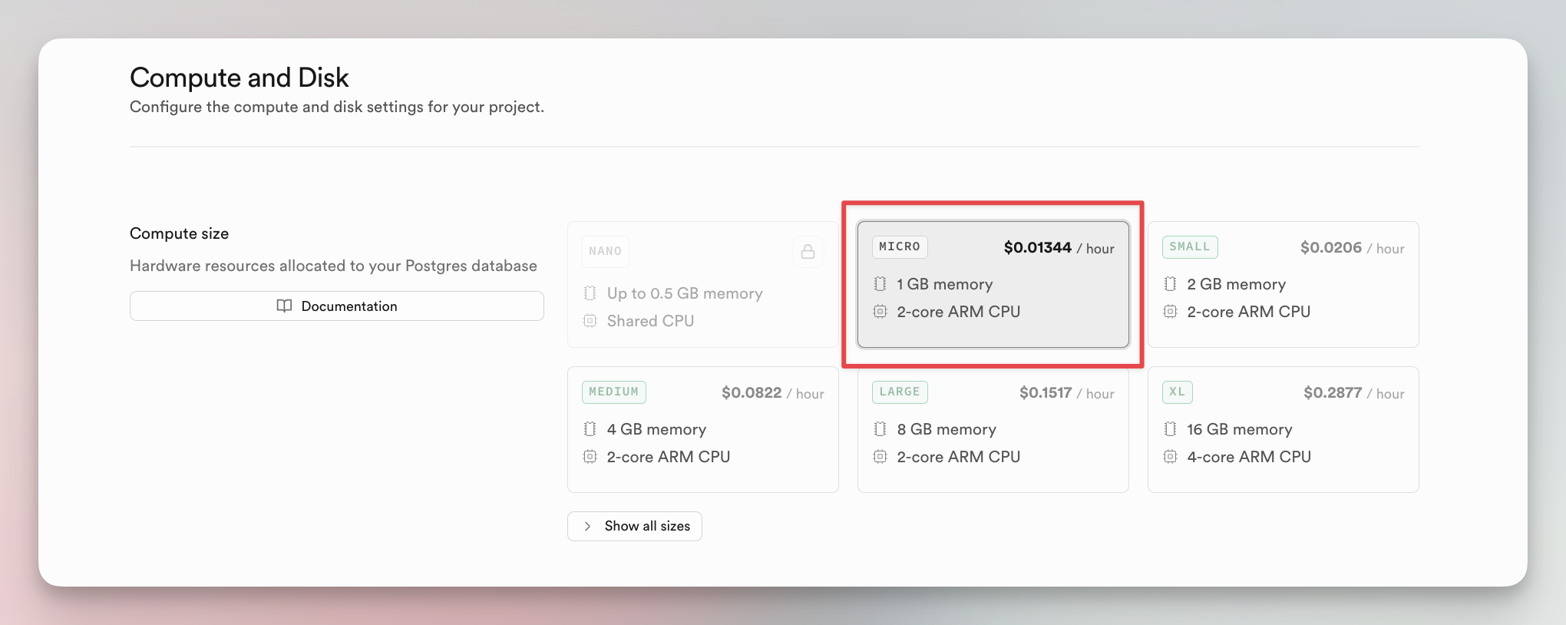Select the Micro compute size card

(993, 284)
